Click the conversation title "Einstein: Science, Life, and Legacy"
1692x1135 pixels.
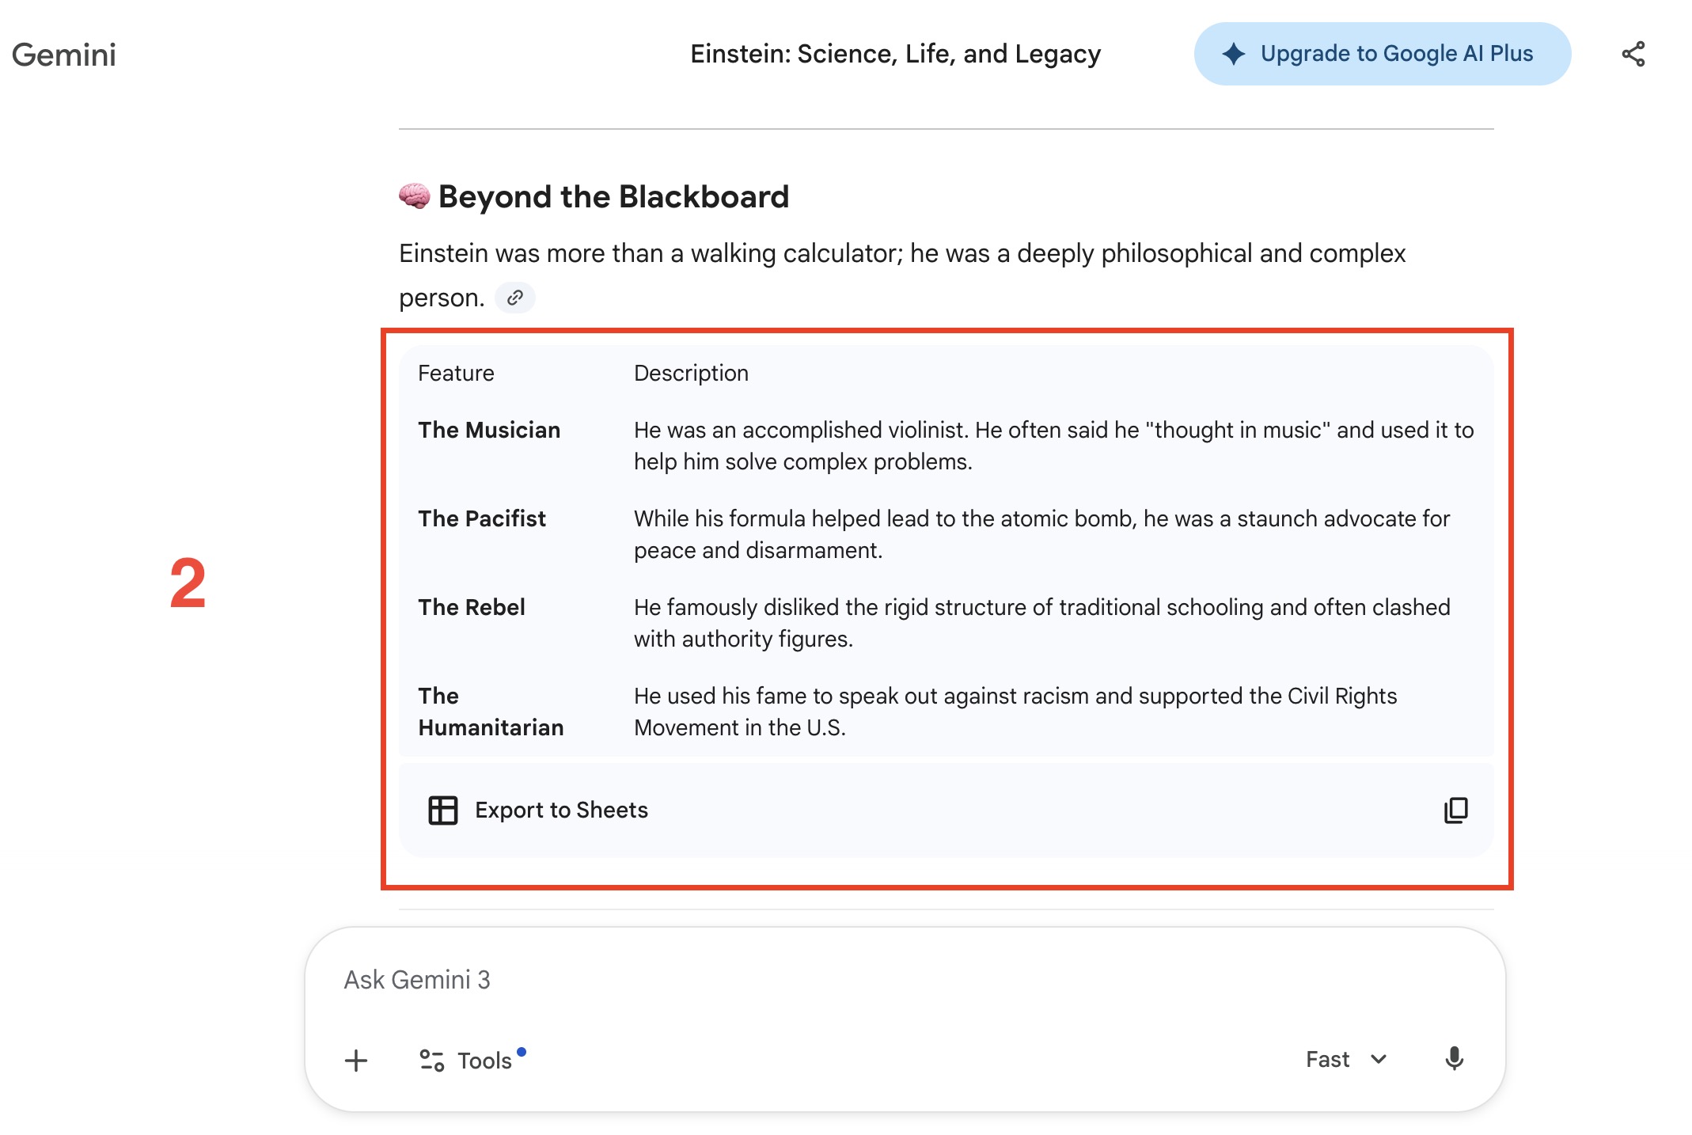[x=895, y=54]
